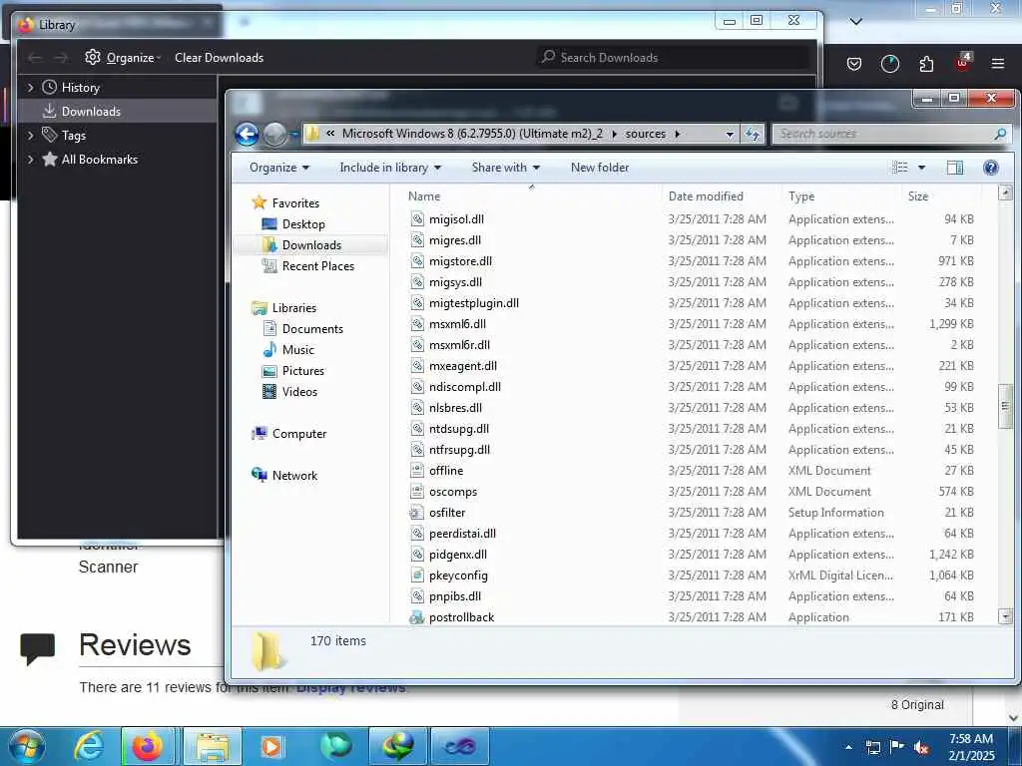
Task: Click scrollbar down arrow in file list
Action: 1005,616
